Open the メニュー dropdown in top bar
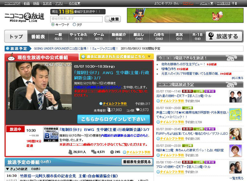 [207, 3]
